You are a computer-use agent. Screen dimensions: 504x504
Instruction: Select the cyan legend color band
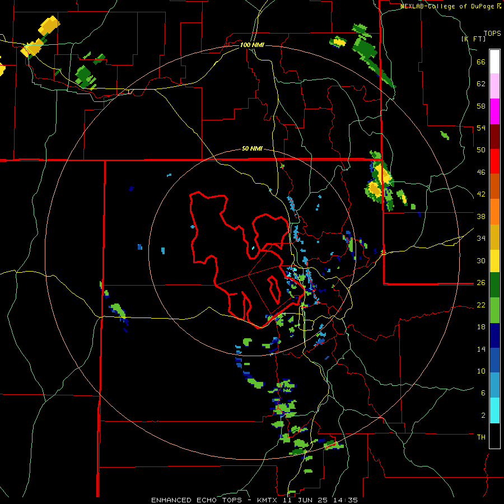pyautogui.click(x=494, y=410)
